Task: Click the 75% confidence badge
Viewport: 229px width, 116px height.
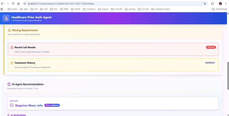Action: coord(52,105)
